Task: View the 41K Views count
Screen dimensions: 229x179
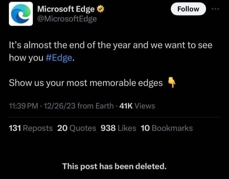Action: point(136,106)
